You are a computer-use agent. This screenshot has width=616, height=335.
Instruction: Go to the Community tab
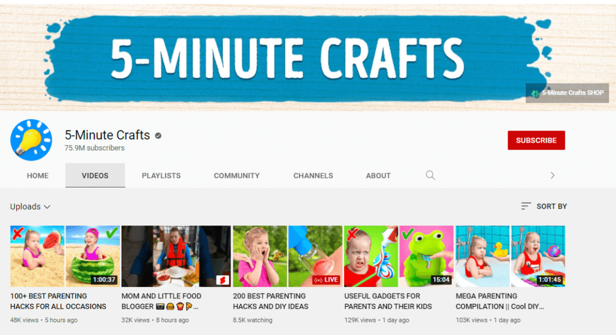[236, 176]
